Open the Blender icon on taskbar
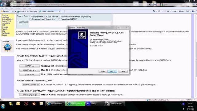Screen dimensions: 197x111 pos(34,104)
